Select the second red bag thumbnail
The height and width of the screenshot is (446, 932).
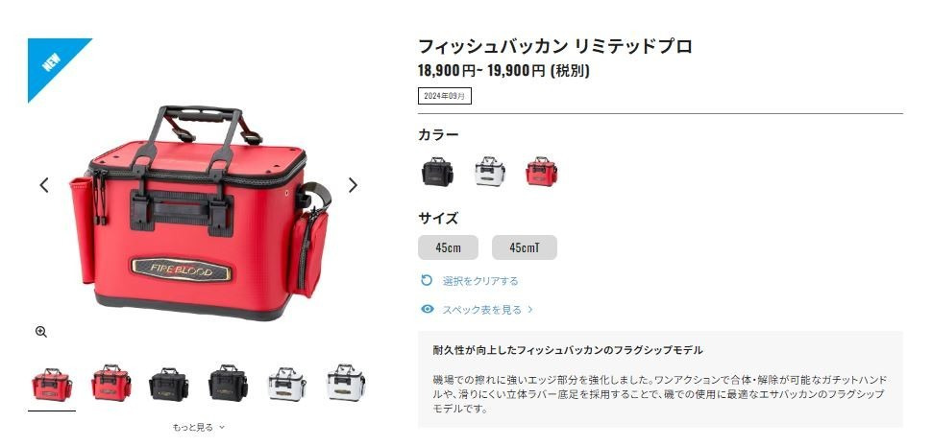[111, 384]
